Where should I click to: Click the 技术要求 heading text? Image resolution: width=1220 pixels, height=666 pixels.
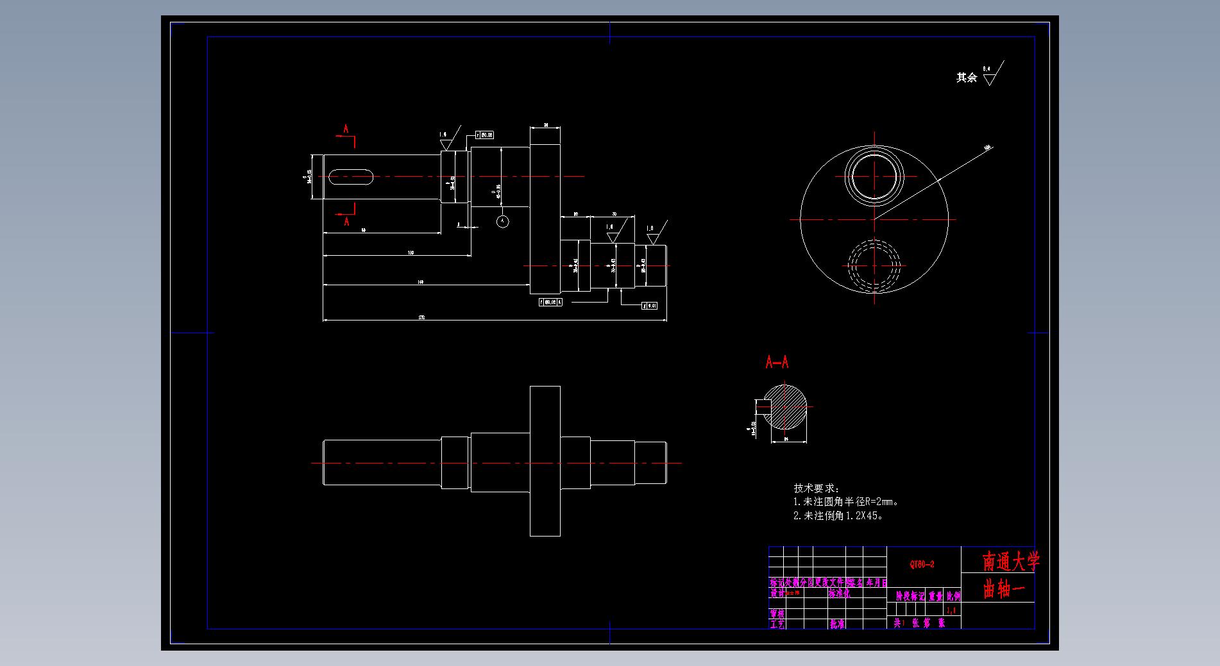click(816, 488)
